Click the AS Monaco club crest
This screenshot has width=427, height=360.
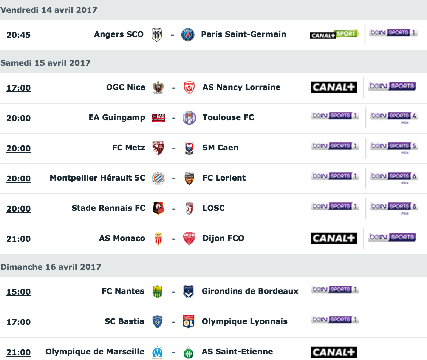[x=158, y=239]
